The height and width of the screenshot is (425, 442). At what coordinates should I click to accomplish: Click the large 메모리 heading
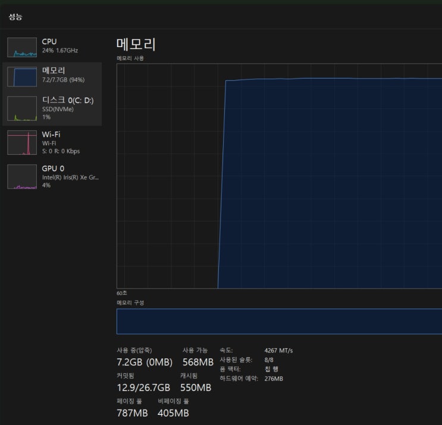pyautogui.click(x=136, y=45)
